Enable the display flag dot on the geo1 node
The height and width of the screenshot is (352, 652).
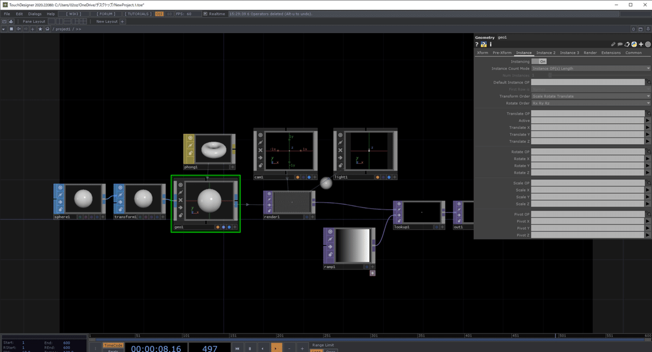(x=229, y=227)
